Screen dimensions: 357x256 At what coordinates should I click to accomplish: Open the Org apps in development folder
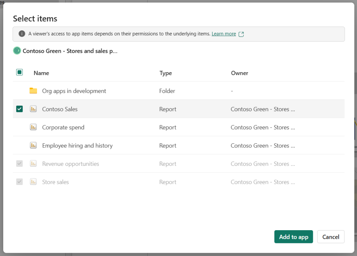pos(74,91)
